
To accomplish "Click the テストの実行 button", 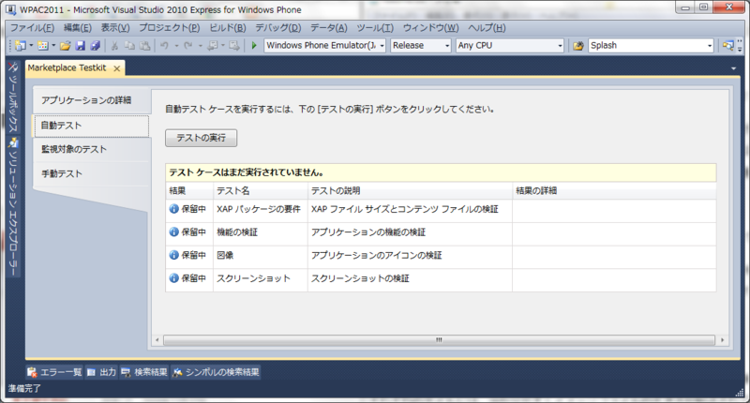I will tap(201, 138).
